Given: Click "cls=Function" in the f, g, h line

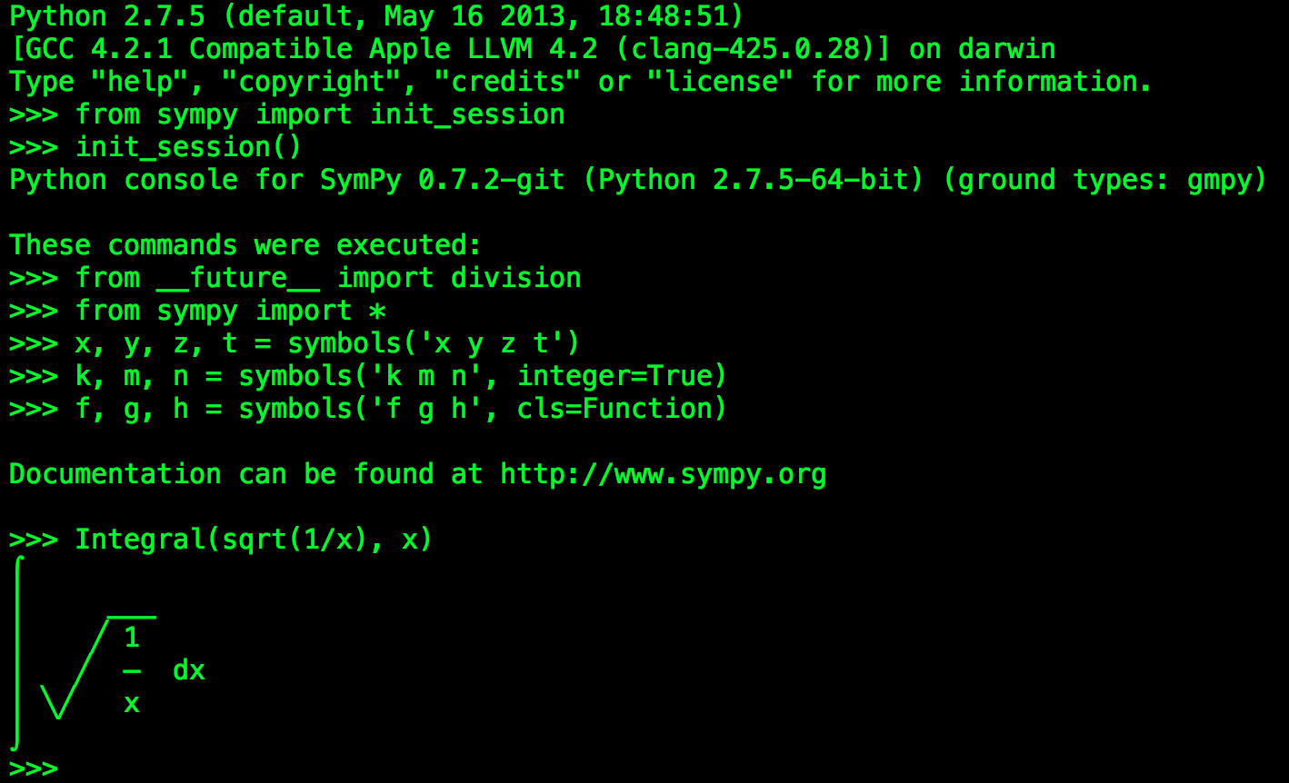Looking at the screenshot, I should tap(622, 409).
